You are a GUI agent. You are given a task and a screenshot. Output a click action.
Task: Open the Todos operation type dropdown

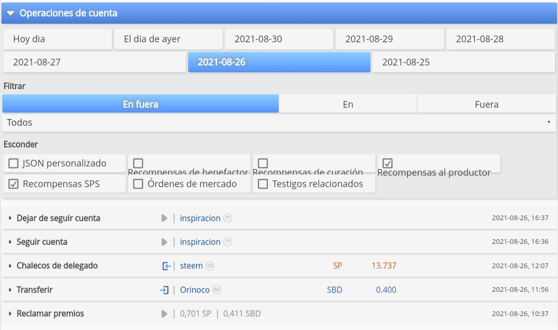pyautogui.click(x=279, y=123)
